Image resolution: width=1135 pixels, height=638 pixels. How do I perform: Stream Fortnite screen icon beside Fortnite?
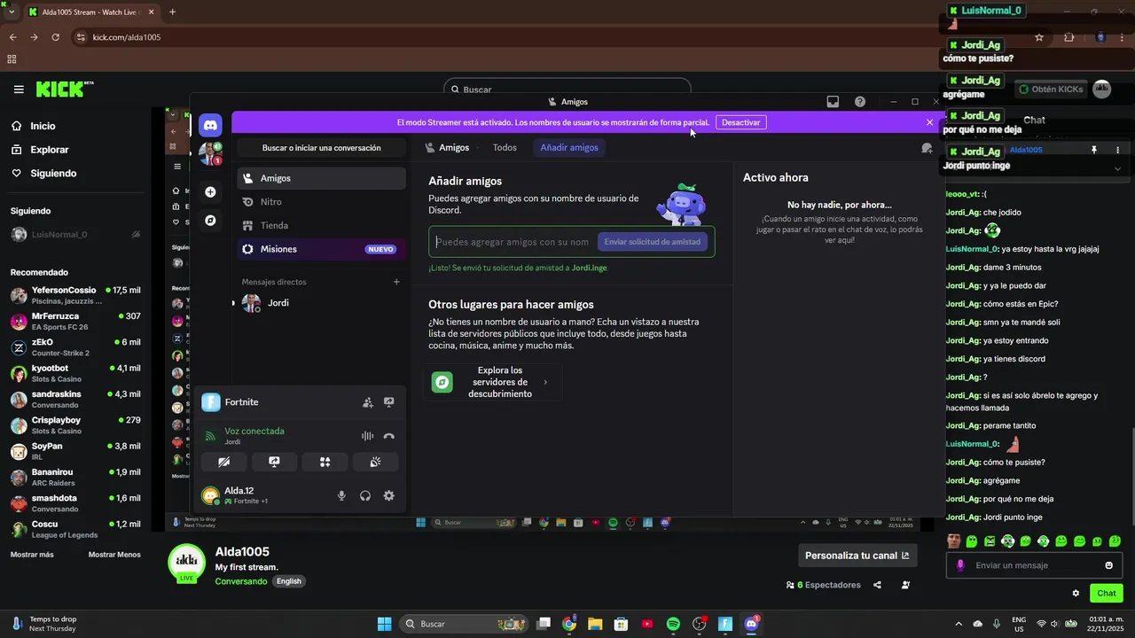coord(388,402)
